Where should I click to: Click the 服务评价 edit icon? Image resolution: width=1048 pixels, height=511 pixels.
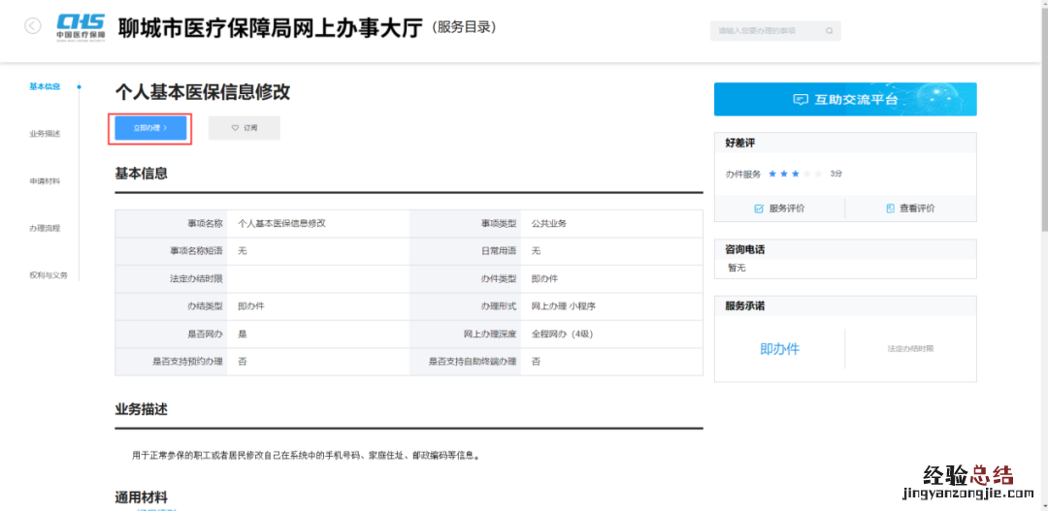(x=759, y=208)
